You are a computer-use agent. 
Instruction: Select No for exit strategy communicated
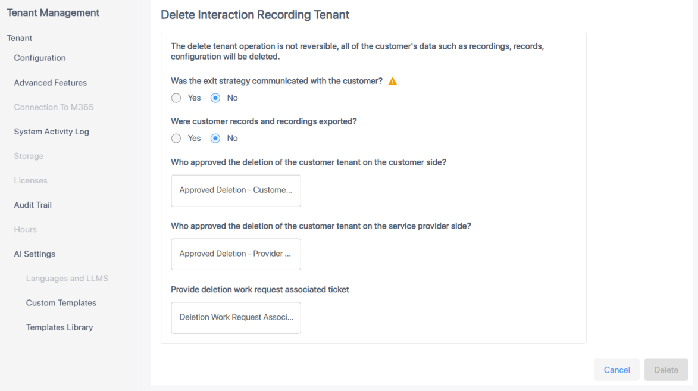point(215,98)
